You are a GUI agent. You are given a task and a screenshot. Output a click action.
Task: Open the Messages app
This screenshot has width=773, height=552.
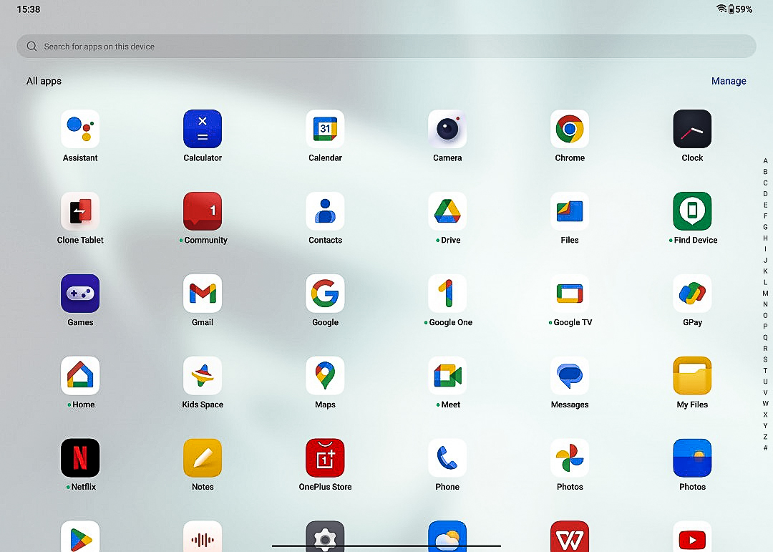point(570,376)
